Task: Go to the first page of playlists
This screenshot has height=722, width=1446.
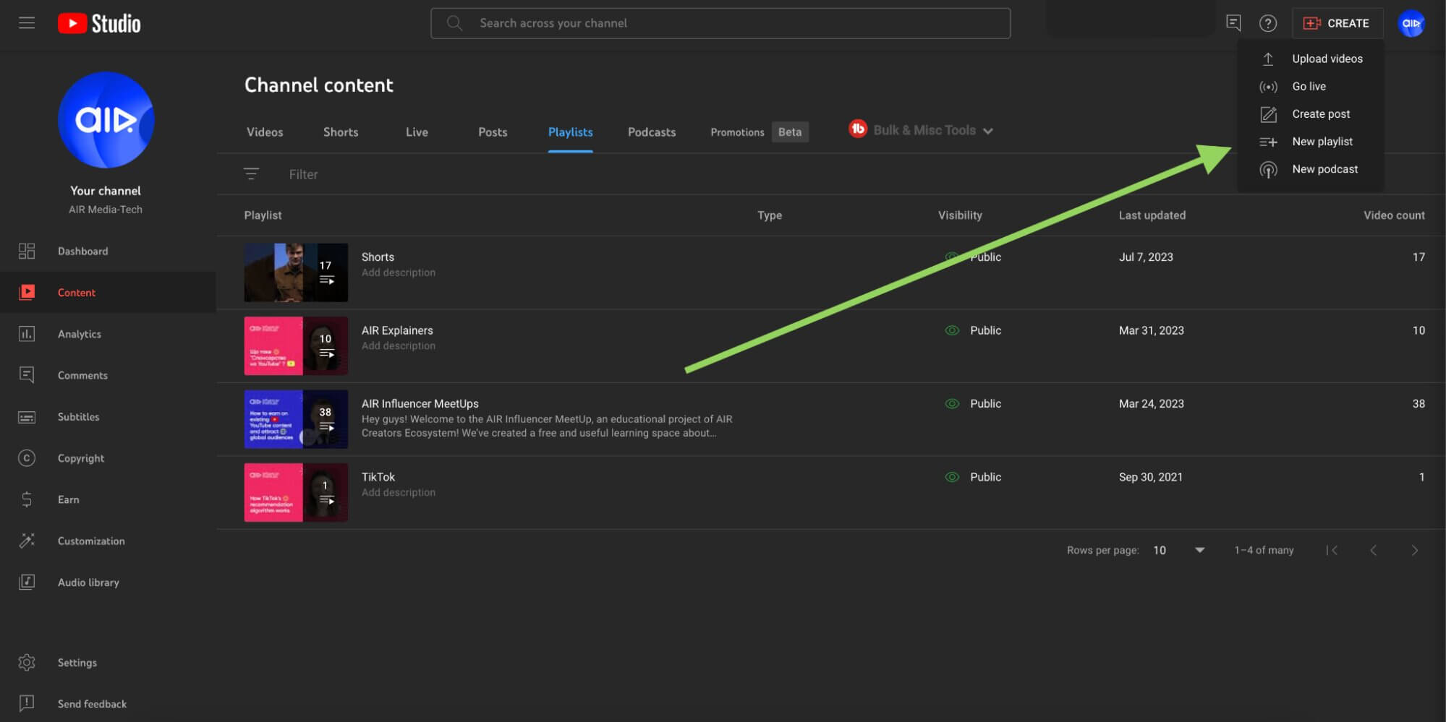Action: 1332,550
